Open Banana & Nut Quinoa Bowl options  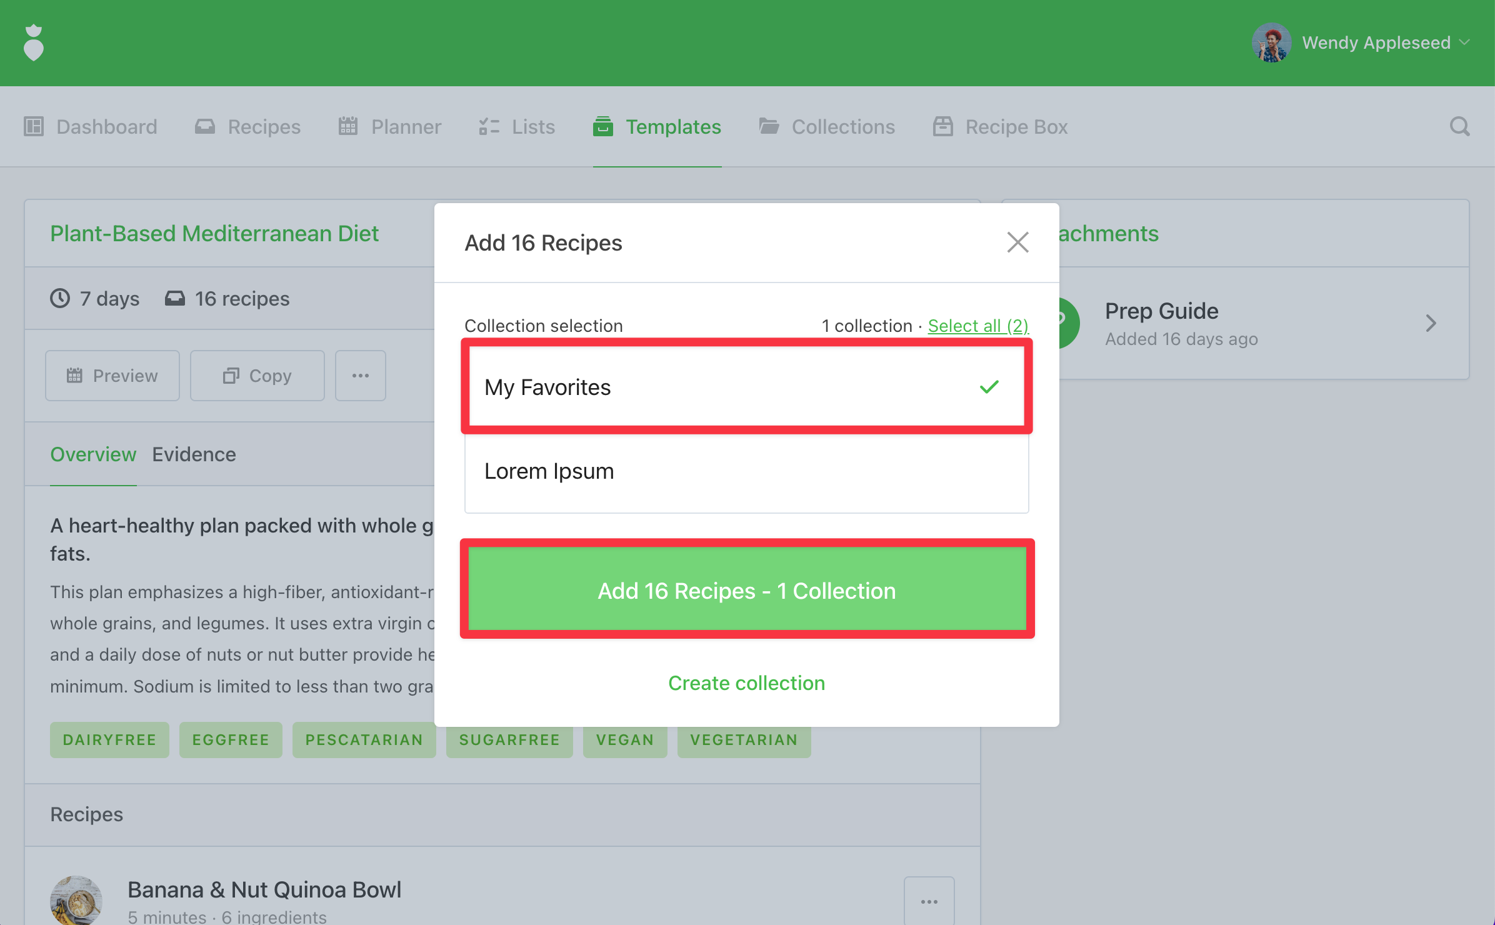[929, 901]
